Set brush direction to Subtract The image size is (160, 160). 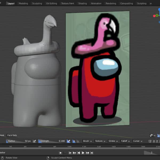(78, 141)
